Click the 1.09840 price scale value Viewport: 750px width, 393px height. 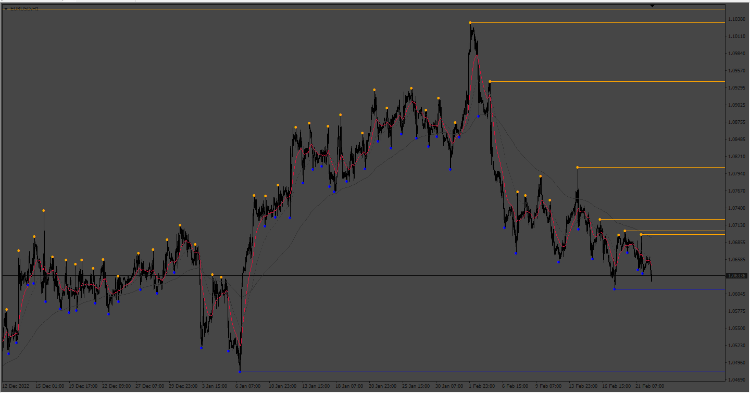(736, 54)
